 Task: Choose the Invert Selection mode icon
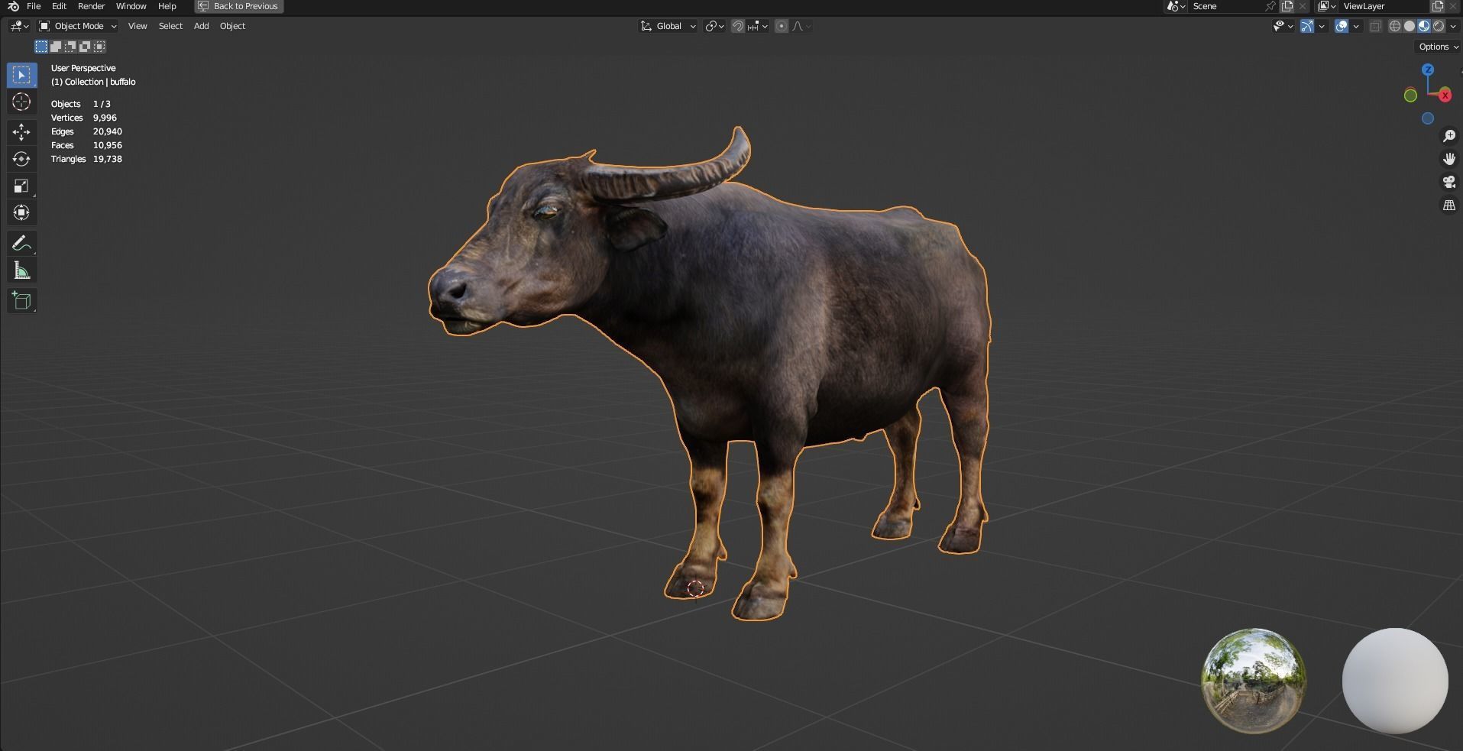[x=85, y=47]
